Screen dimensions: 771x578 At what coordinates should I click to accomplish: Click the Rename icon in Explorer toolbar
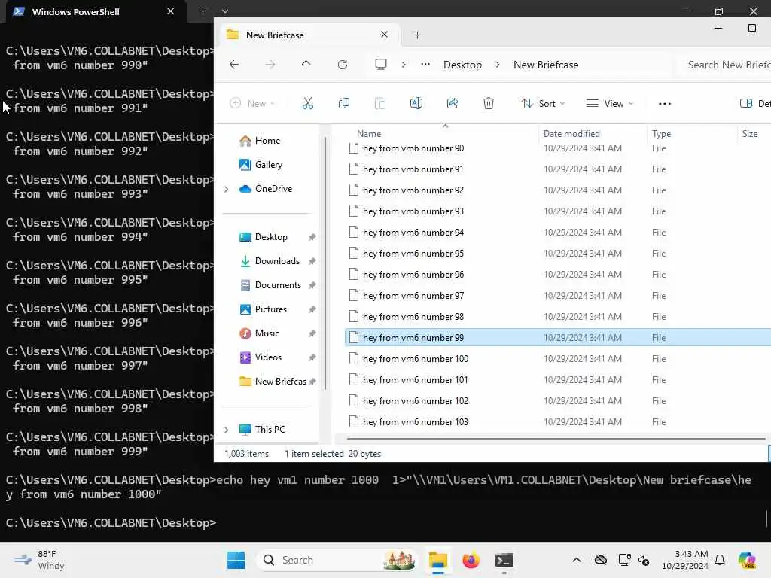(x=416, y=103)
